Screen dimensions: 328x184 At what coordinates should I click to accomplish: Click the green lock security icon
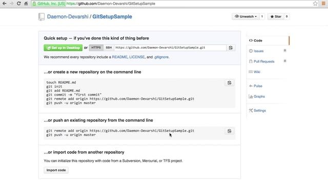(34, 4)
